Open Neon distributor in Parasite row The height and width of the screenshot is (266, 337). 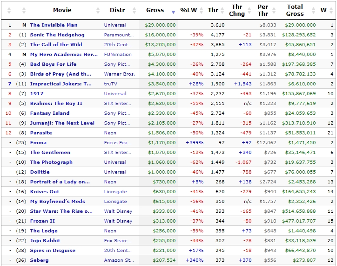tap(110, 133)
